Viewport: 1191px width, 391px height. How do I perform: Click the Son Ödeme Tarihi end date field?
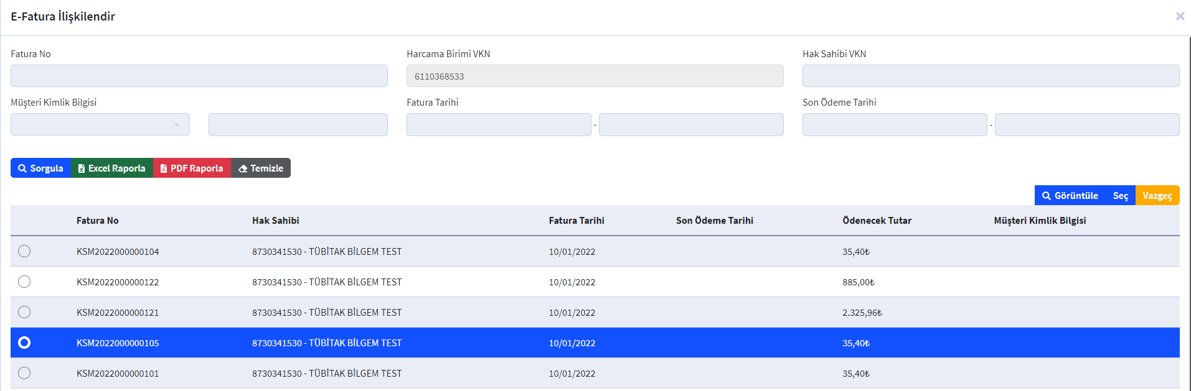[1087, 124]
